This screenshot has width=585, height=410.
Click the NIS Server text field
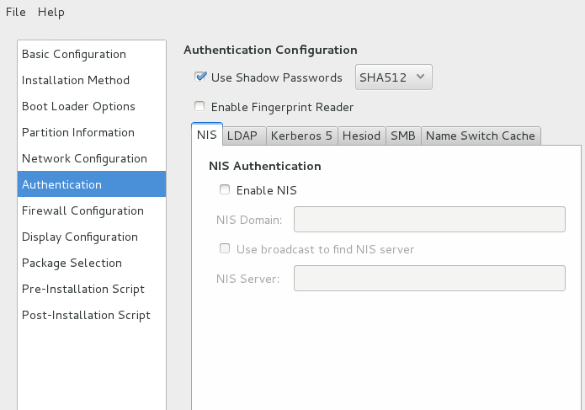point(428,278)
